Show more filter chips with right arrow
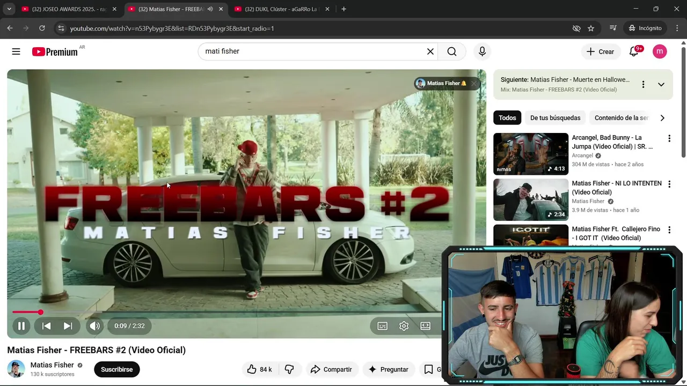Screen dimensions: 687x386 (x=662, y=118)
